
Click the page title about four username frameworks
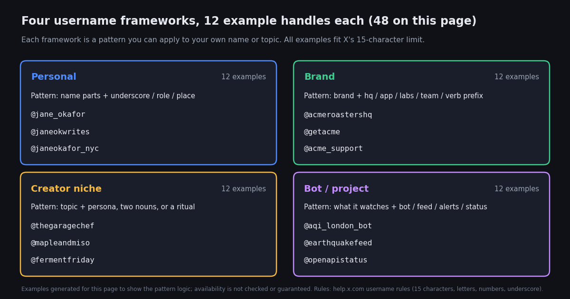(x=249, y=21)
